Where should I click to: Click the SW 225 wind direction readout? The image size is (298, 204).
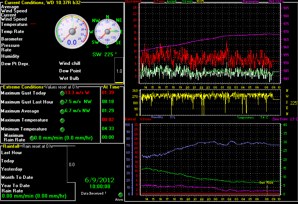(x=105, y=54)
